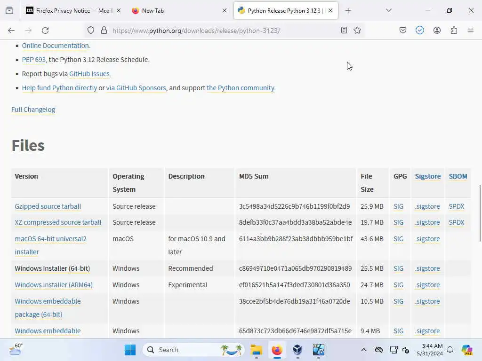This screenshot has width=482, height=361.
Task: Open VirtualBox cube icon in taskbar
Action: tap(297, 350)
